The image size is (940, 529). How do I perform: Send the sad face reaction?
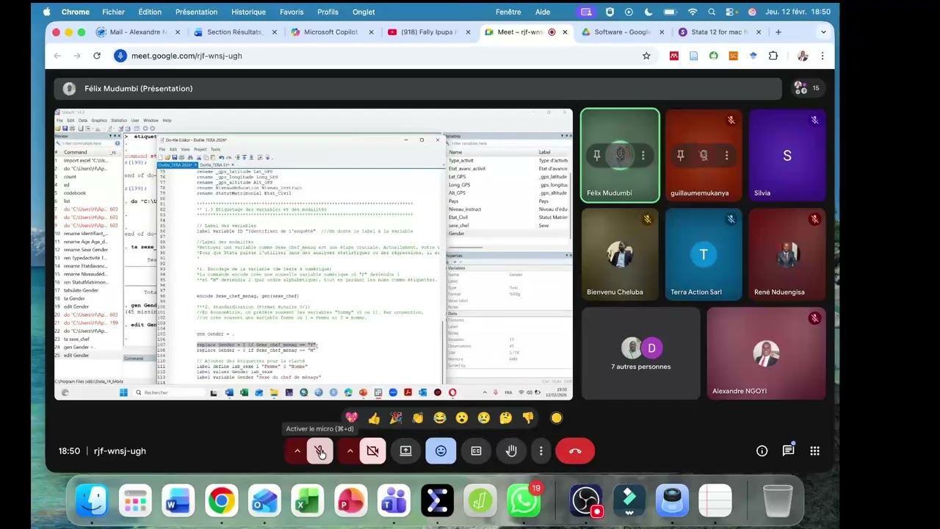coord(484,418)
